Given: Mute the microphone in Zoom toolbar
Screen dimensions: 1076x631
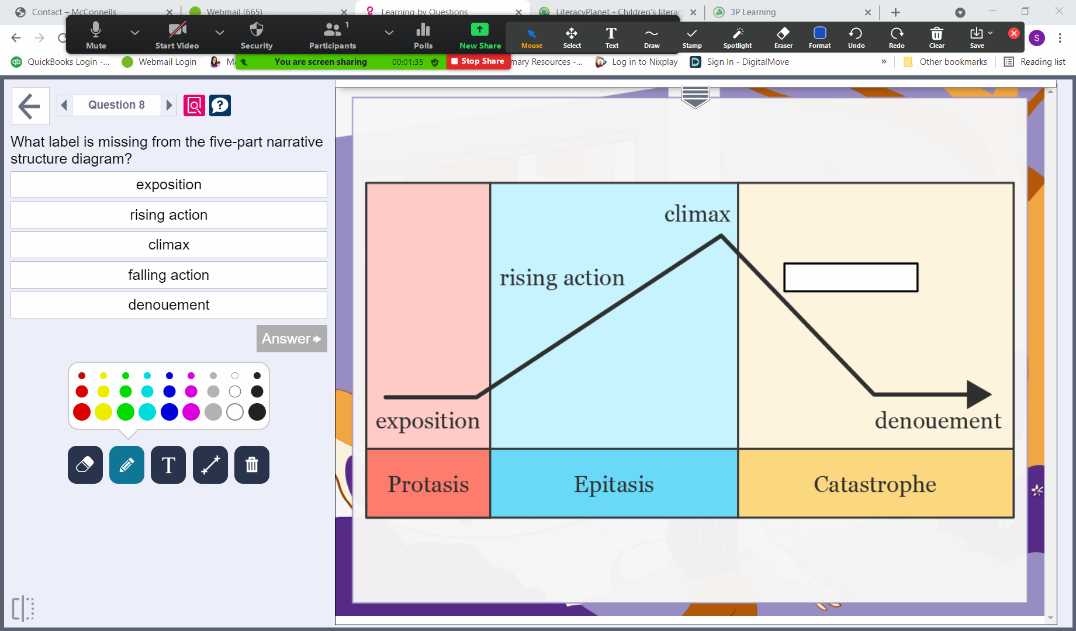Looking at the screenshot, I should (96, 36).
